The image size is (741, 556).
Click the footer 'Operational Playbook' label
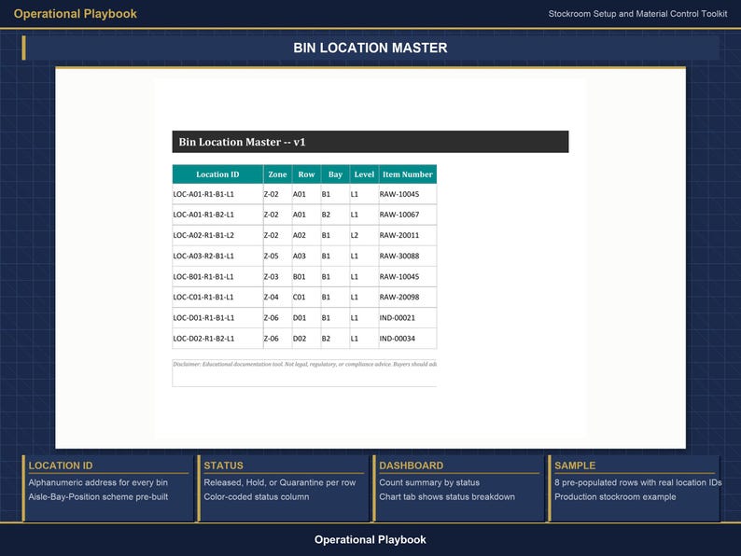pos(370,539)
